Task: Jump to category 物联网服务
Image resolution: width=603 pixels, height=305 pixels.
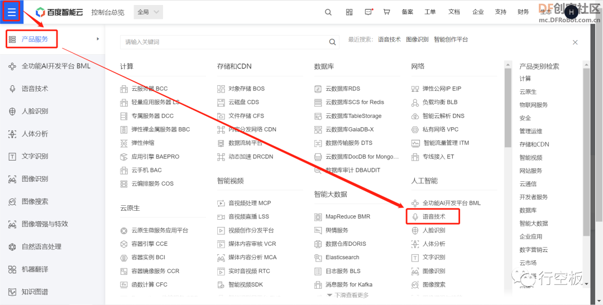Action: point(533,105)
